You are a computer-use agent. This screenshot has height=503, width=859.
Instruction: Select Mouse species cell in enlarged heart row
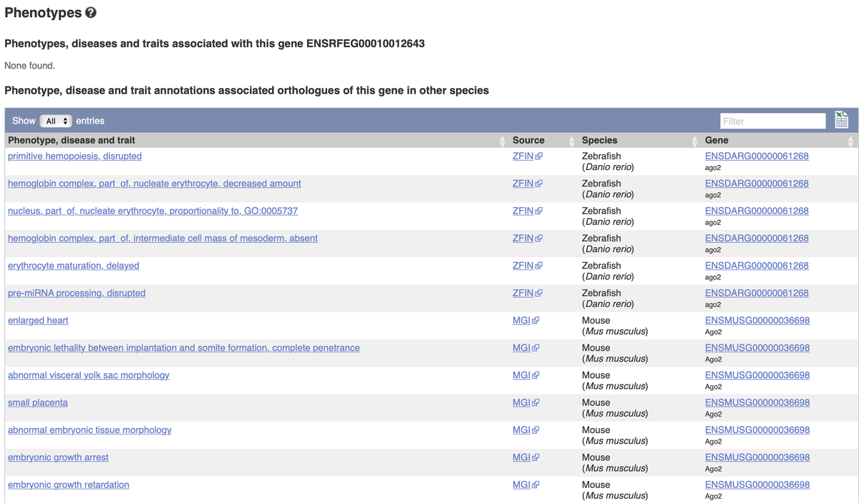click(x=615, y=326)
